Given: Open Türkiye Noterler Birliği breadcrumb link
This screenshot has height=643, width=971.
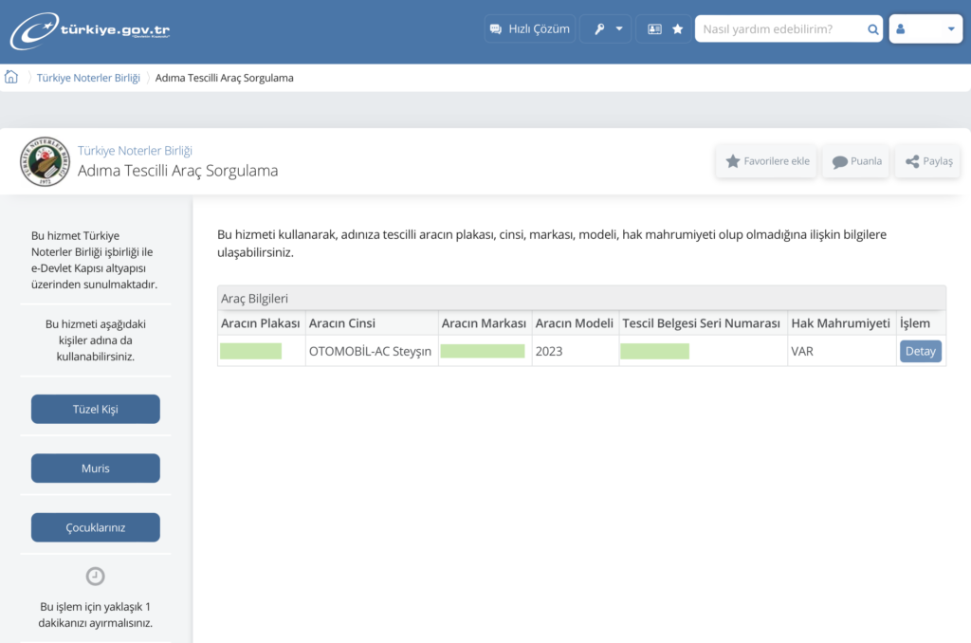Looking at the screenshot, I should point(88,78).
